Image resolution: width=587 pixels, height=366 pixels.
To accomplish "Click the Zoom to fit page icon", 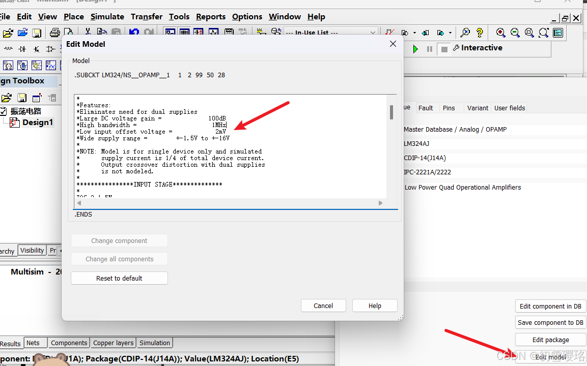I will pyautogui.click(x=544, y=33).
